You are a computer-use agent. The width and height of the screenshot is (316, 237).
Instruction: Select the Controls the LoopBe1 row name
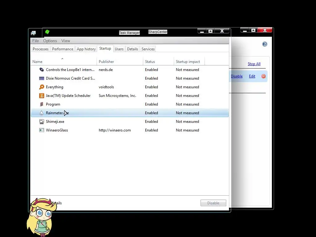(70, 70)
